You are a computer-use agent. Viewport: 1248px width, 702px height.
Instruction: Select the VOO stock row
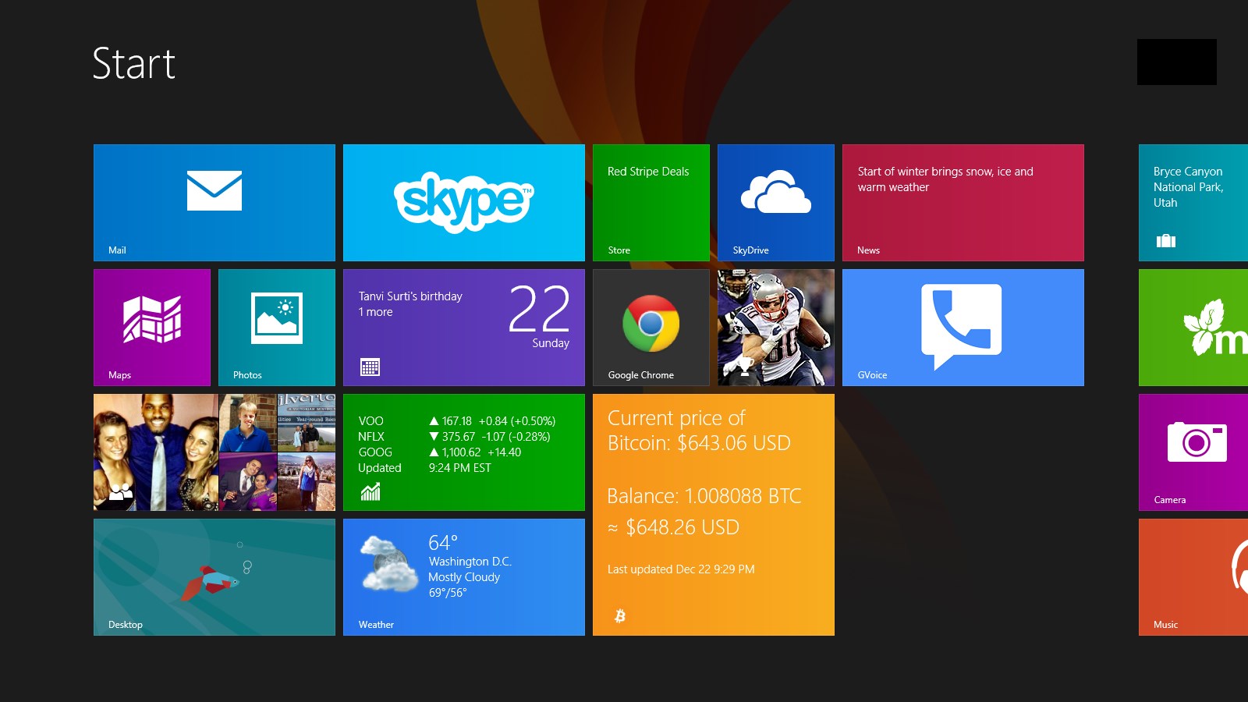457,421
